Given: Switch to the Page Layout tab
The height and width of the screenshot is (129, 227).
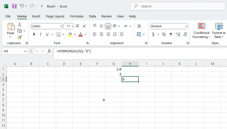Looking at the screenshot, I should coord(55,16).
